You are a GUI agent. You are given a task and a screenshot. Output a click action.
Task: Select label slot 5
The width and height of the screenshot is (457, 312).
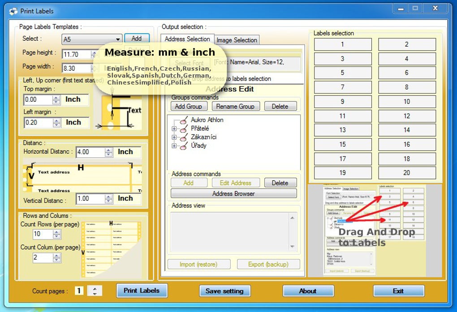[343, 73]
